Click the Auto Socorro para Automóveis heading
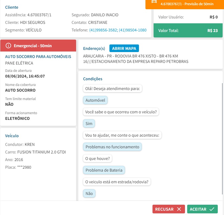The image size is (224, 215). click(38, 57)
